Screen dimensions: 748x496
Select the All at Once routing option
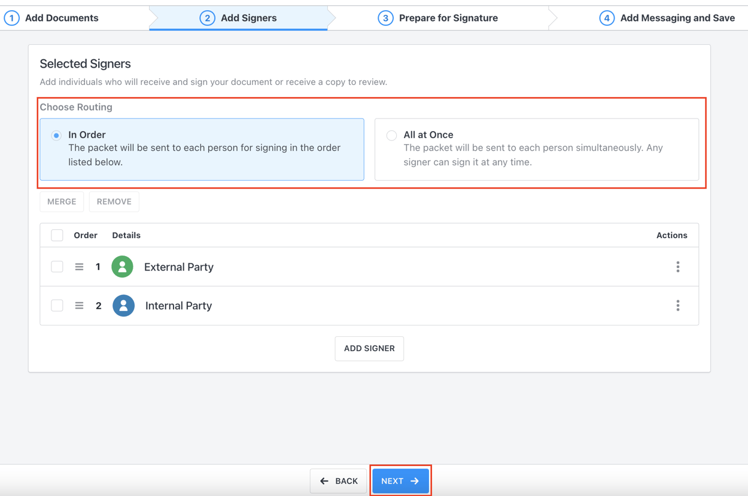537,149
